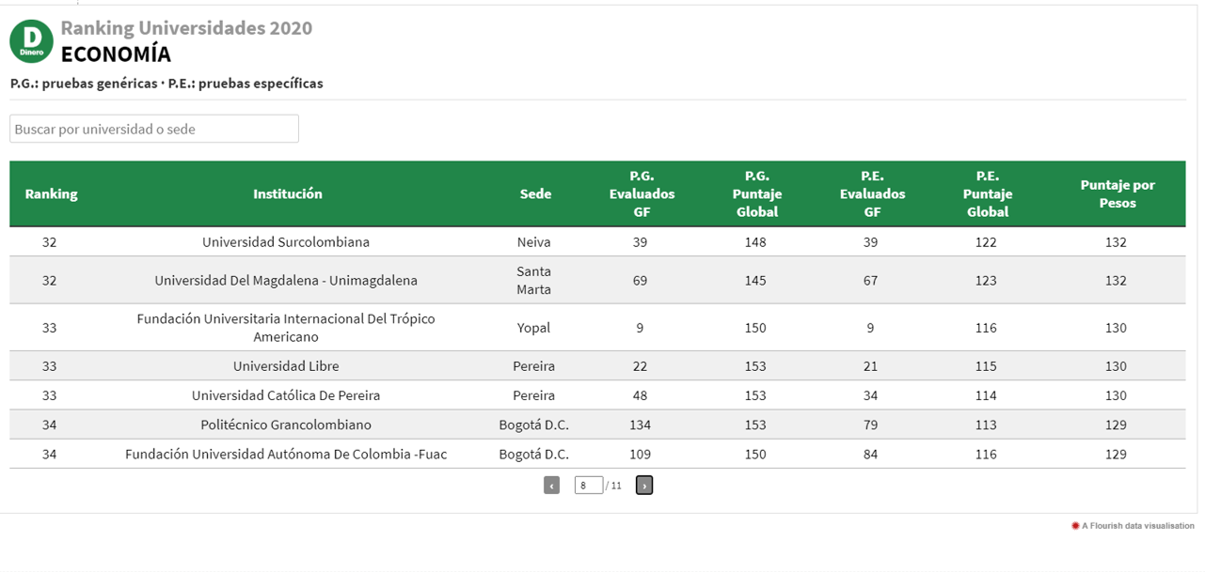Click Puntaje por Pesos 132 for Universidad Surcolombiana
1205x572 pixels.
pos(1117,242)
